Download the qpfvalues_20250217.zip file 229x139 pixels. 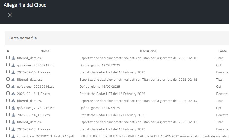click(x=13, y=65)
